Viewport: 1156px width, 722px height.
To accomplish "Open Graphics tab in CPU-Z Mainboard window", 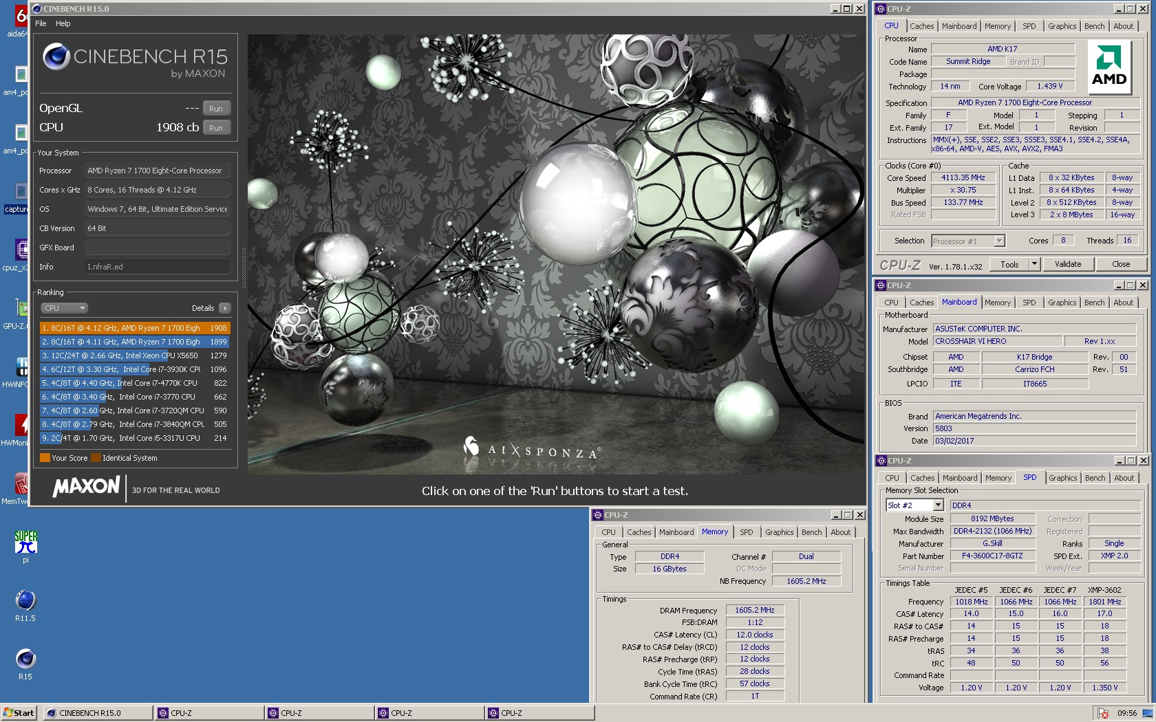I will [1062, 303].
